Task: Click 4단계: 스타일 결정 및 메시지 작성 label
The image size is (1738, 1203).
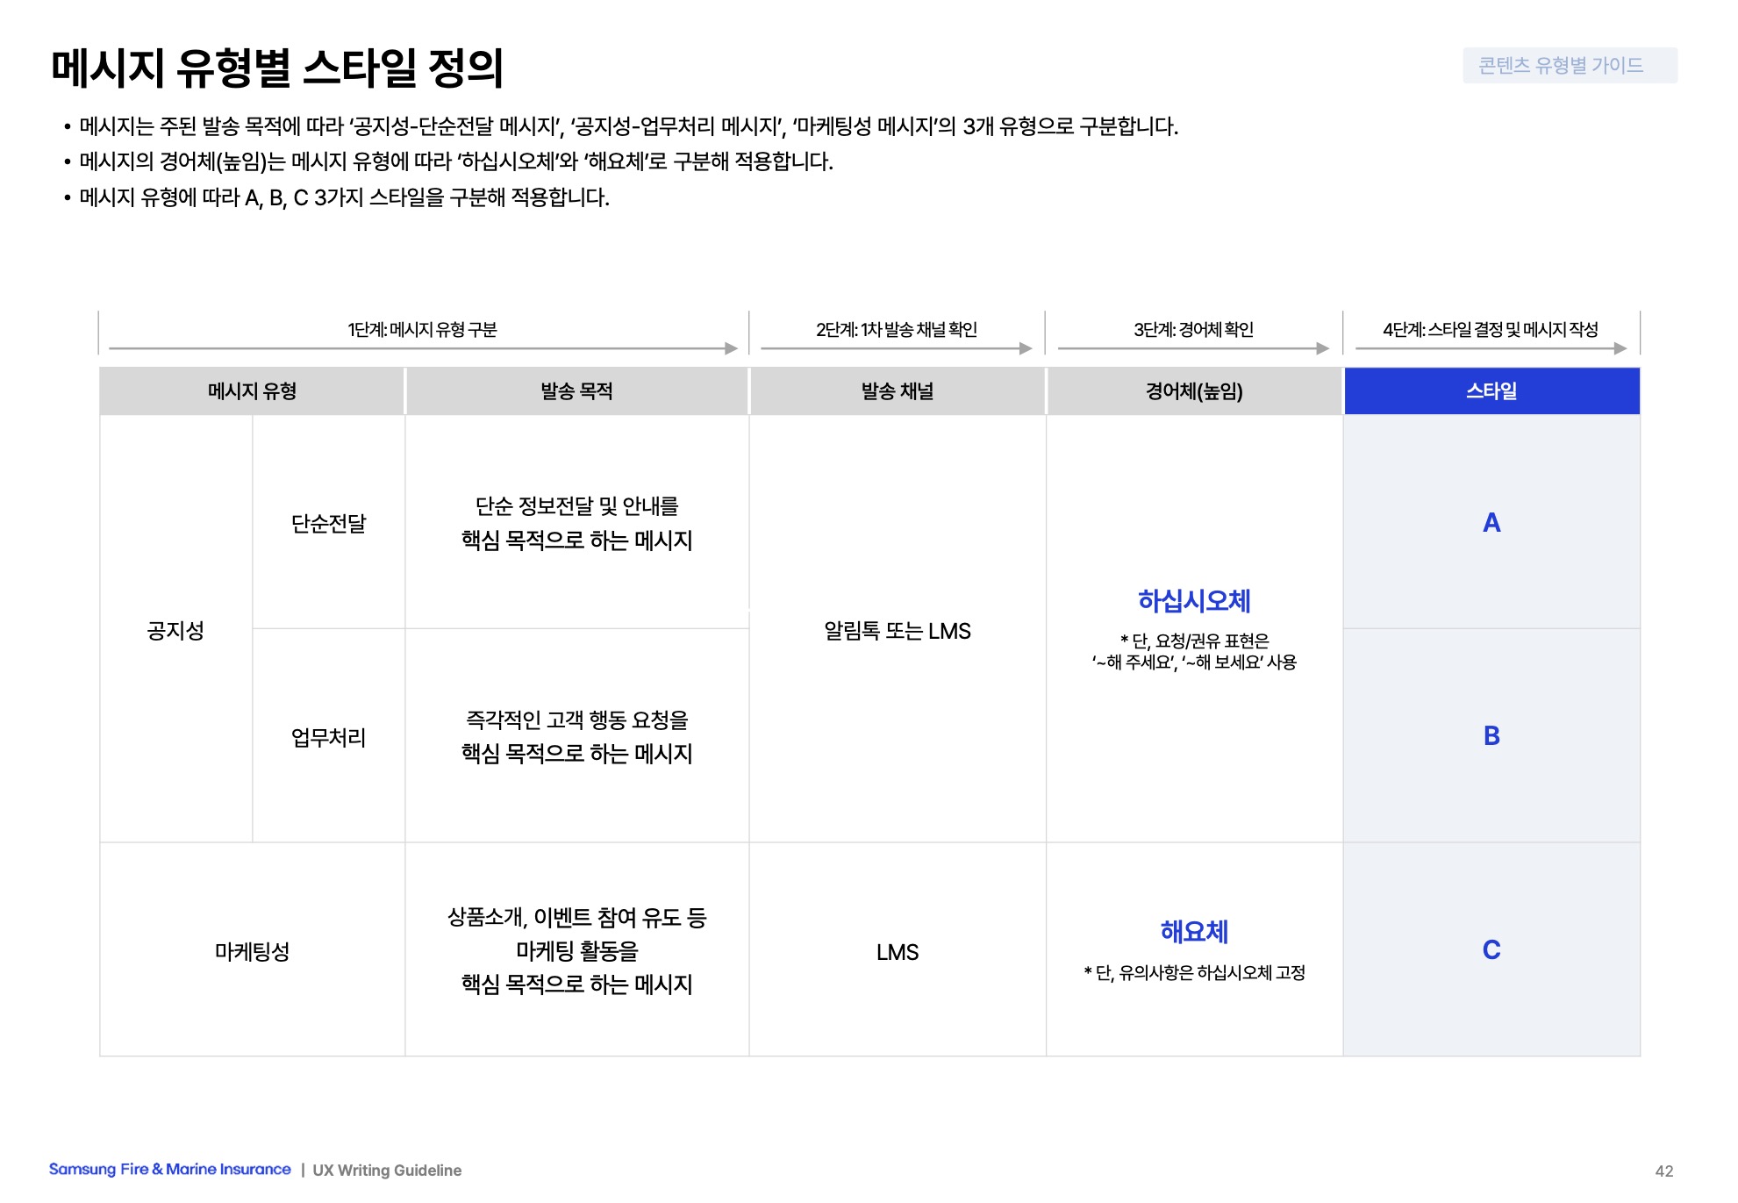Action: coord(1490,330)
